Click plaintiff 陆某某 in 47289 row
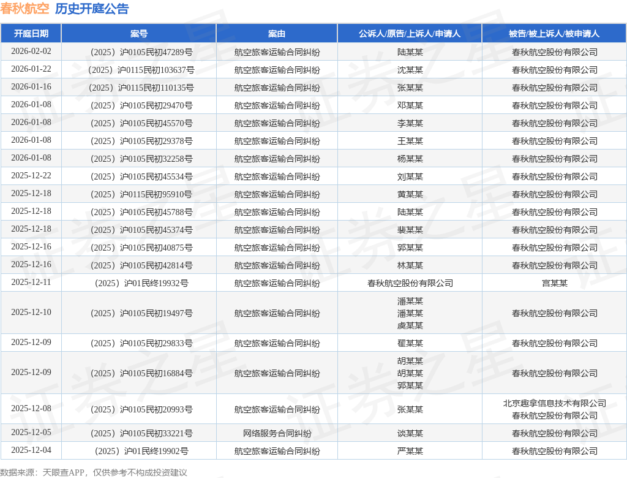Viewport: 627px width, 478px height. click(x=410, y=52)
